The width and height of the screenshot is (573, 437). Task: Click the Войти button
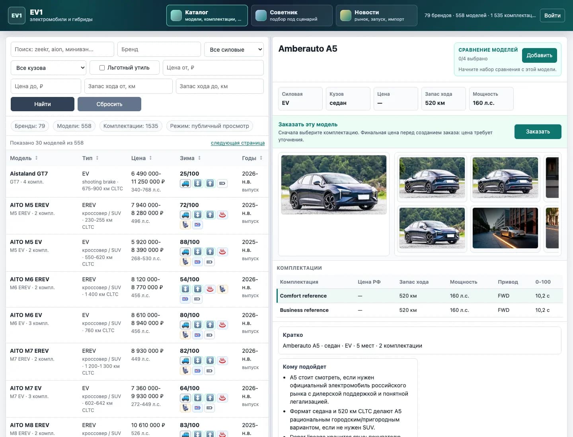(x=552, y=15)
